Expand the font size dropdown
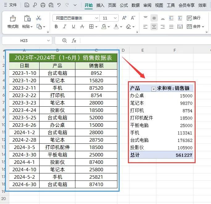This screenshot has width=211, height=204. click(x=115, y=18)
